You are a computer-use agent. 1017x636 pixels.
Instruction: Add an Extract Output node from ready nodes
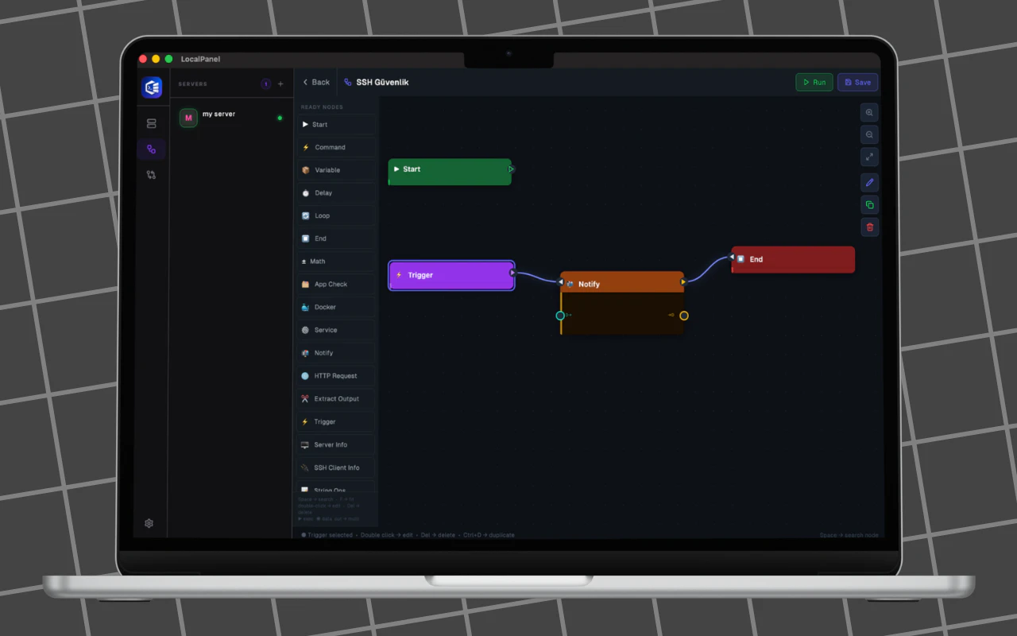click(x=337, y=399)
